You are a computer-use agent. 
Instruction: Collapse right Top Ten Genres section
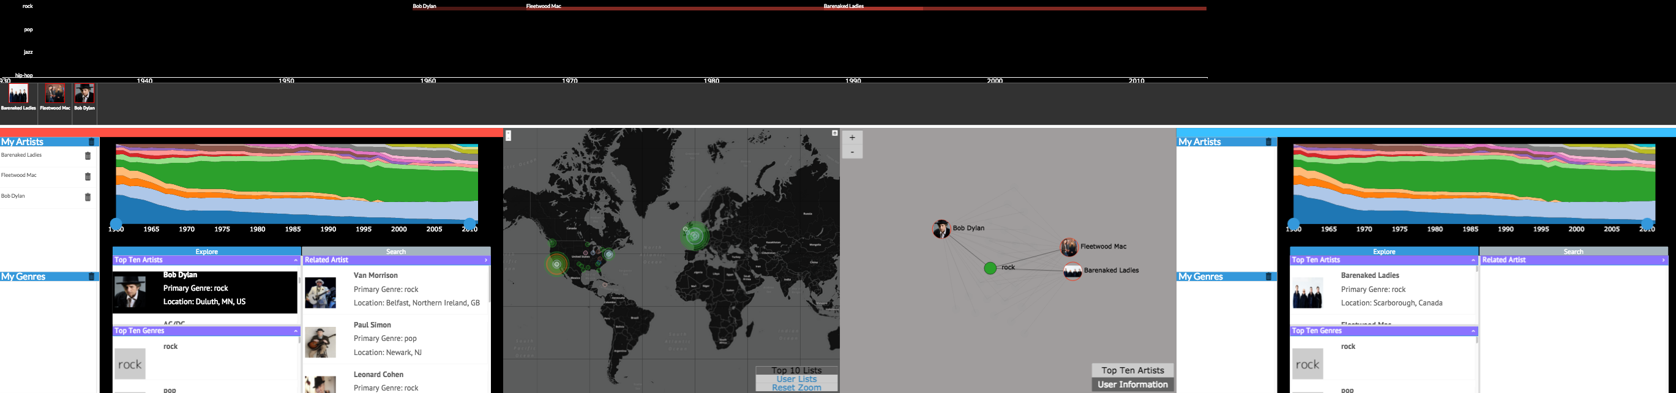(x=1473, y=331)
